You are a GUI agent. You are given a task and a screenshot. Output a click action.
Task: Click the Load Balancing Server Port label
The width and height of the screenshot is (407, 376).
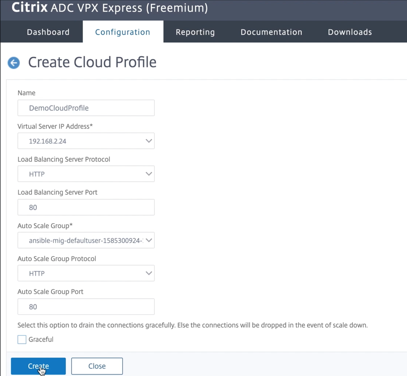[57, 192]
